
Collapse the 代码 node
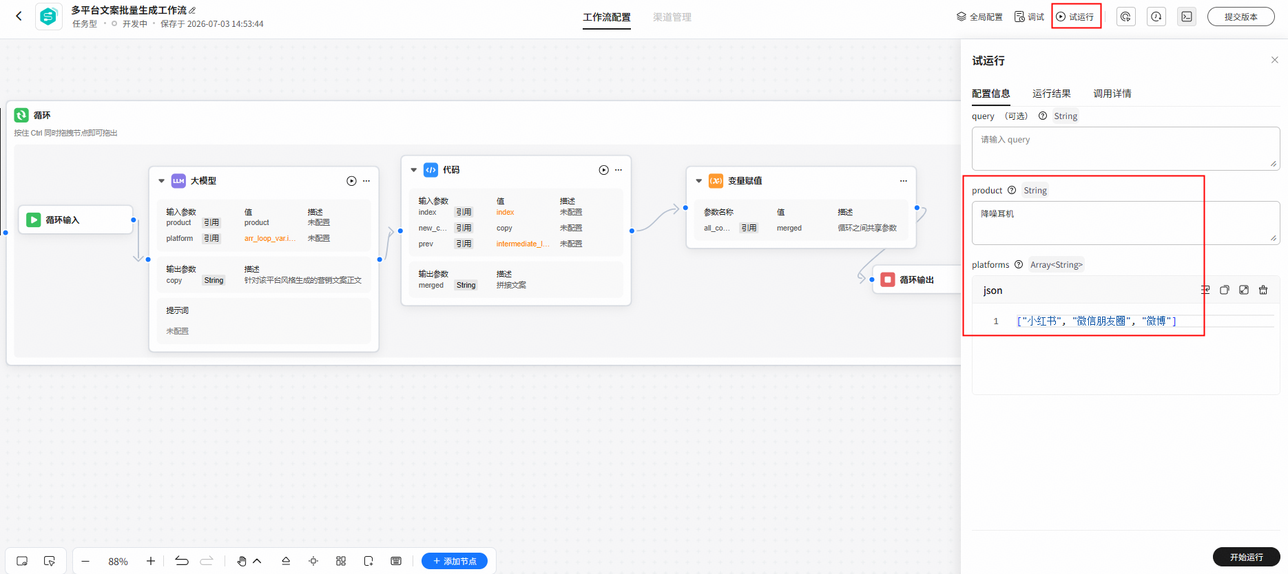pyautogui.click(x=413, y=170)
